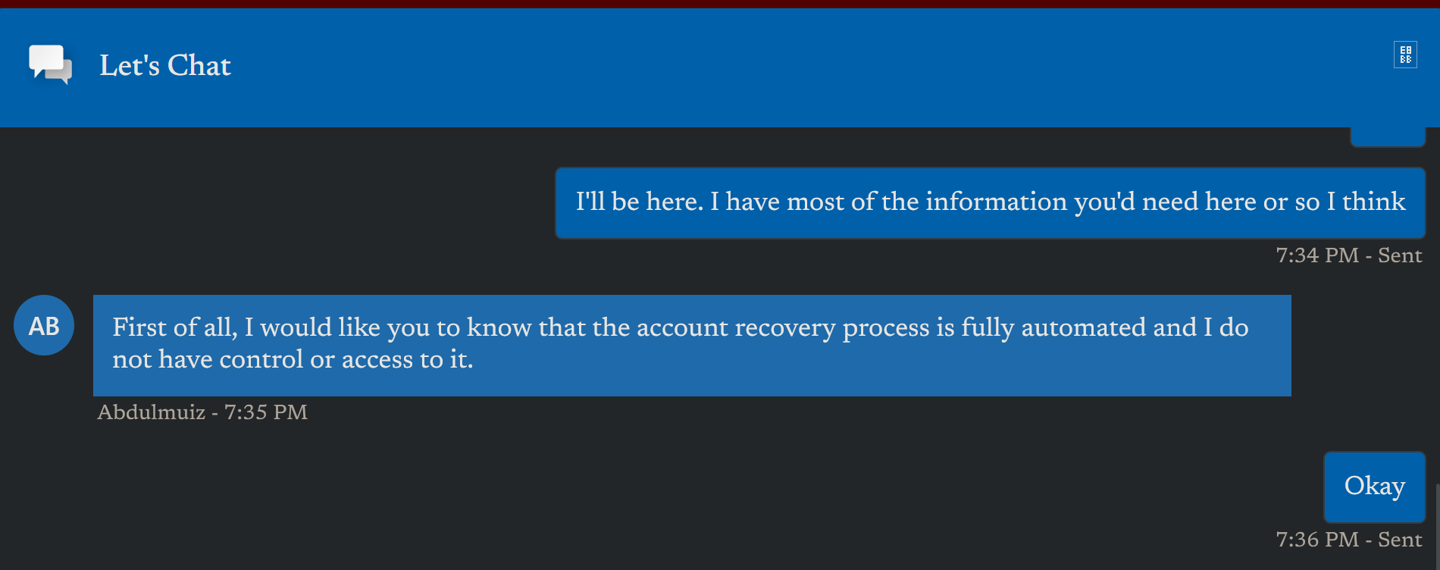The height and width of the screenshot is (570, 1440).
Task: Click empty dark area left of Okay bubble
Action: coord(682,487)
